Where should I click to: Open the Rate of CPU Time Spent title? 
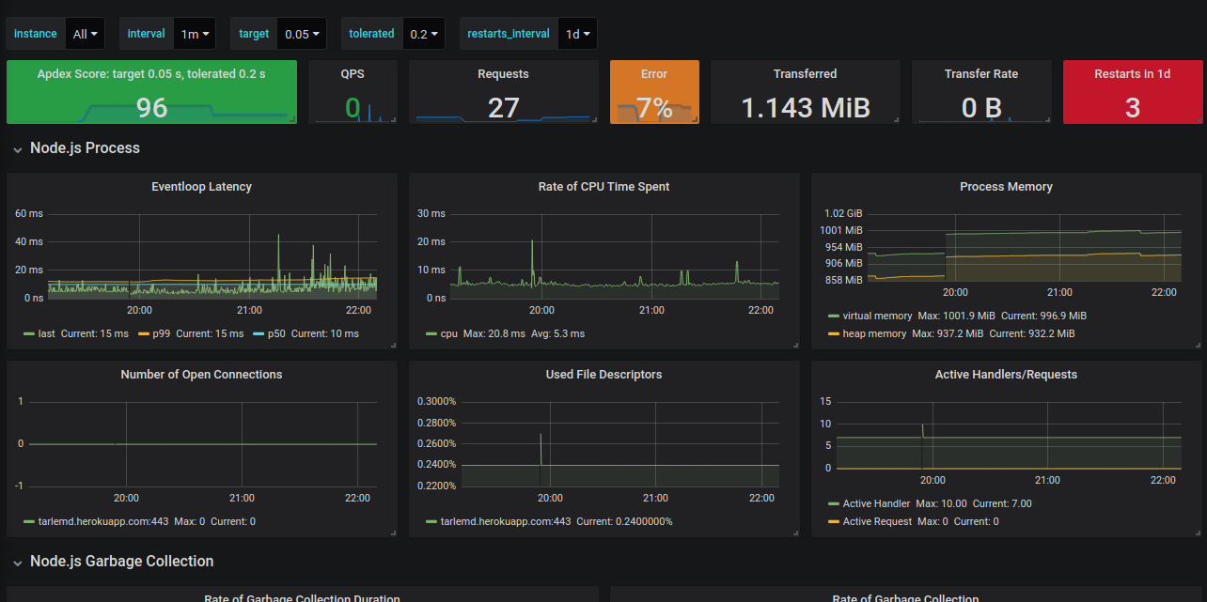[x=603, y=186]
